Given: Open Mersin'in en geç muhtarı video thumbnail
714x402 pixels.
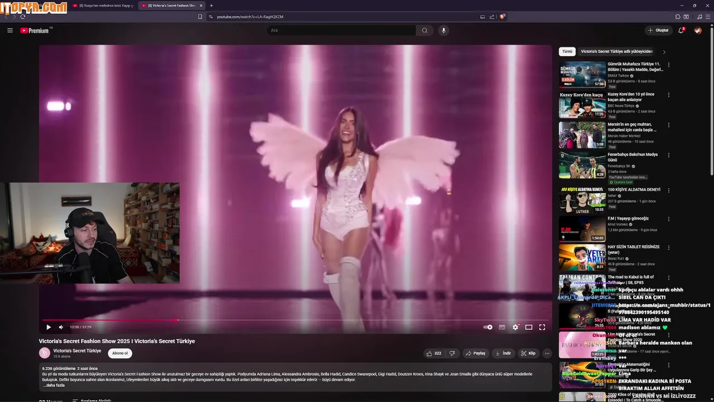Looking at the screenshot, I should pos(582,135).
